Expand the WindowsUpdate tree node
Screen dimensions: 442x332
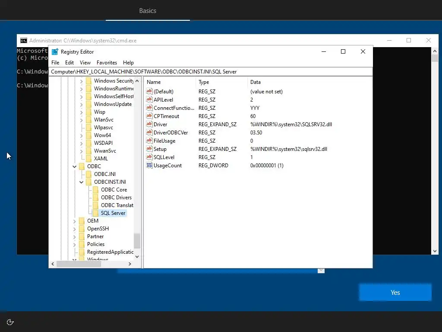(x=81, y=105)
